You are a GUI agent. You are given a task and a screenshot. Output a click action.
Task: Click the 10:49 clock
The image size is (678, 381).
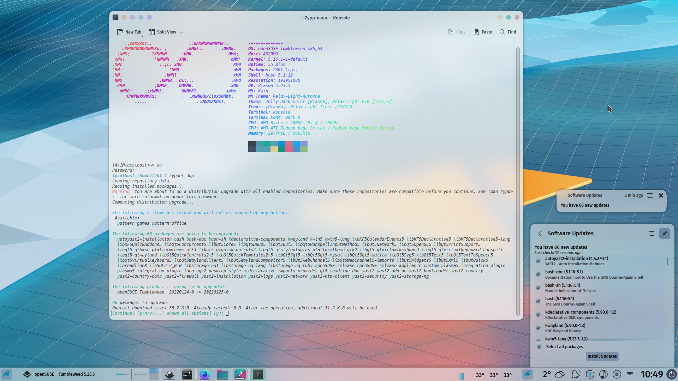(652, 374)
